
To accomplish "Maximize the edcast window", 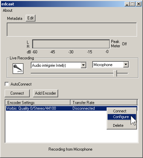I will point(133,4).
